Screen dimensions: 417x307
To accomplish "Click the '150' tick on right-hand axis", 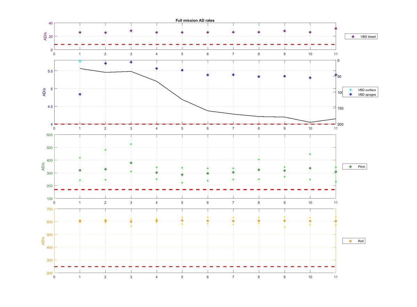I will pyautogui.click(x=340, y=109).
